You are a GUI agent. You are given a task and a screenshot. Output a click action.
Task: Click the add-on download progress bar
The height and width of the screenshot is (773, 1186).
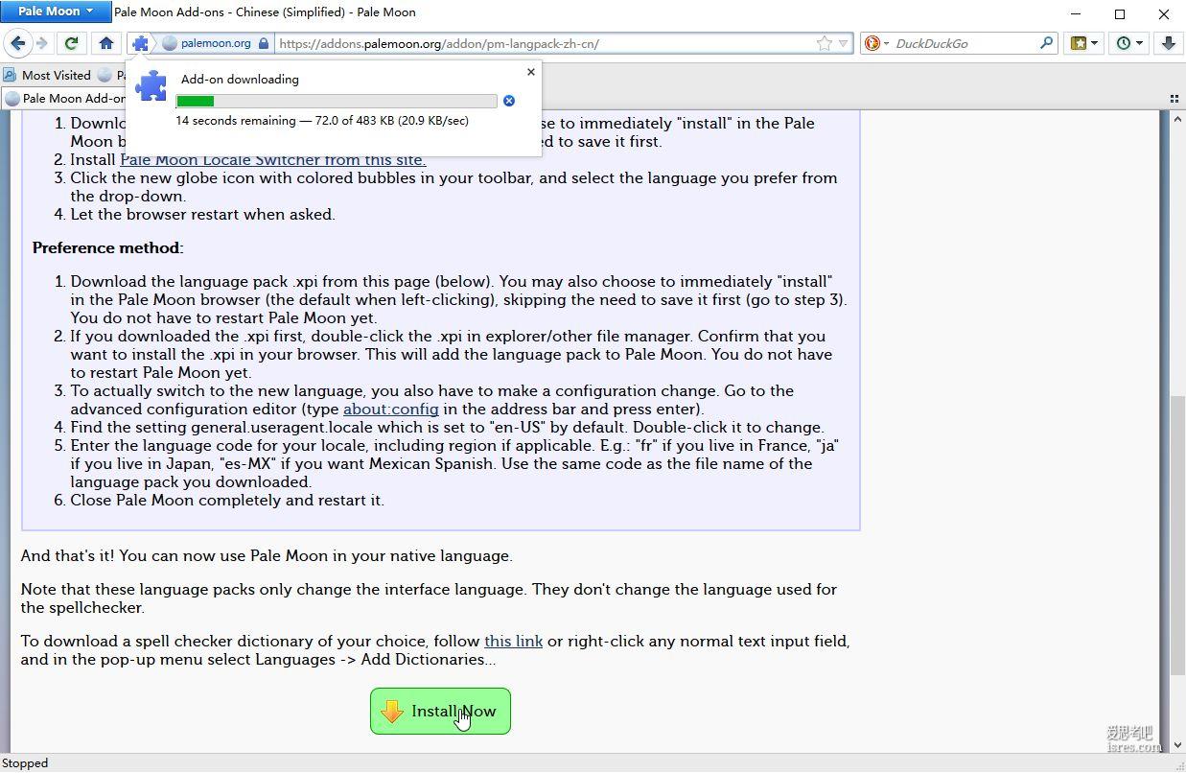[x=337, y=101]
